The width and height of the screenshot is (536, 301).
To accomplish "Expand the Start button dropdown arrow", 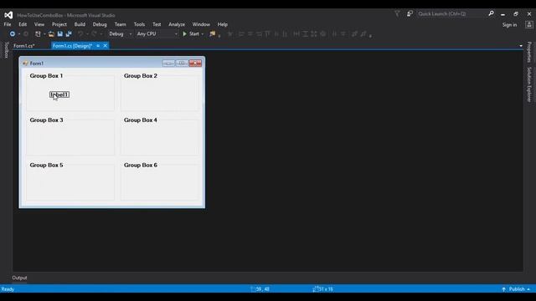I will point(203,34).
